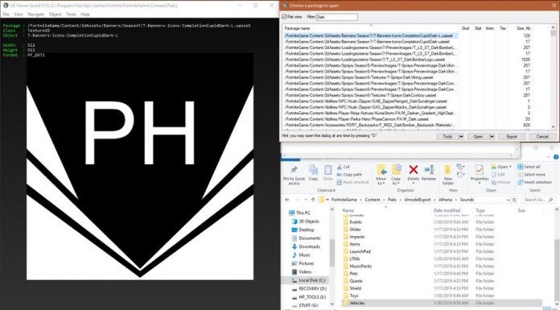Viewport: 560px width, 310px height.
Task: Open the Navigate menu in UE Viewer
Action: point(35,14)
